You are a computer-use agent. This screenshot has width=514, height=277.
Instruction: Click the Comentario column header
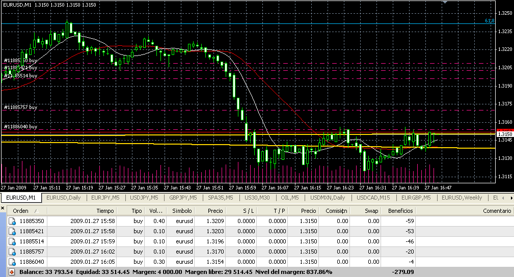point(497,211)
